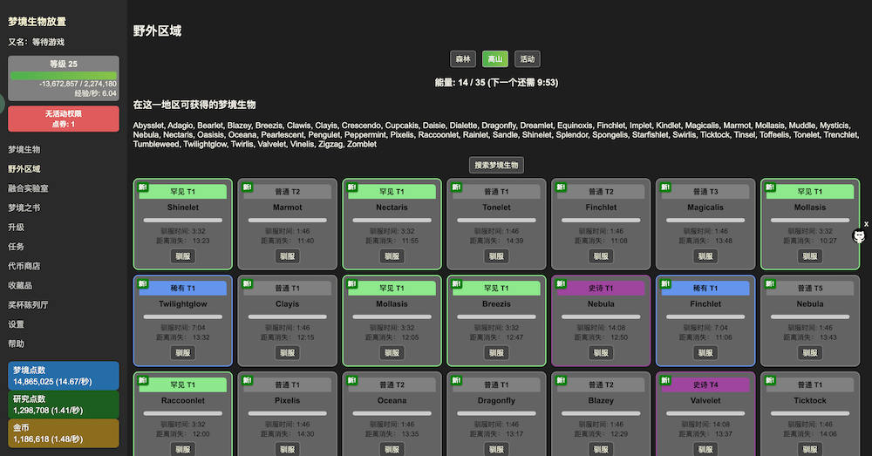Click the cat mascot icon at right edge

(x=859, y=236)
